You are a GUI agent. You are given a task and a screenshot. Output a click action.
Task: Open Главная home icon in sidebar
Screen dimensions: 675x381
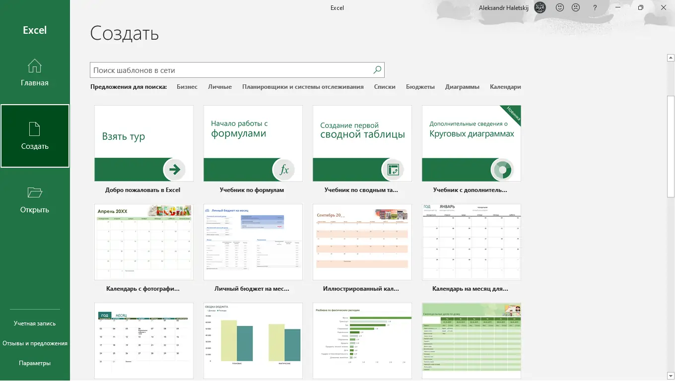[x=35, y=66]
